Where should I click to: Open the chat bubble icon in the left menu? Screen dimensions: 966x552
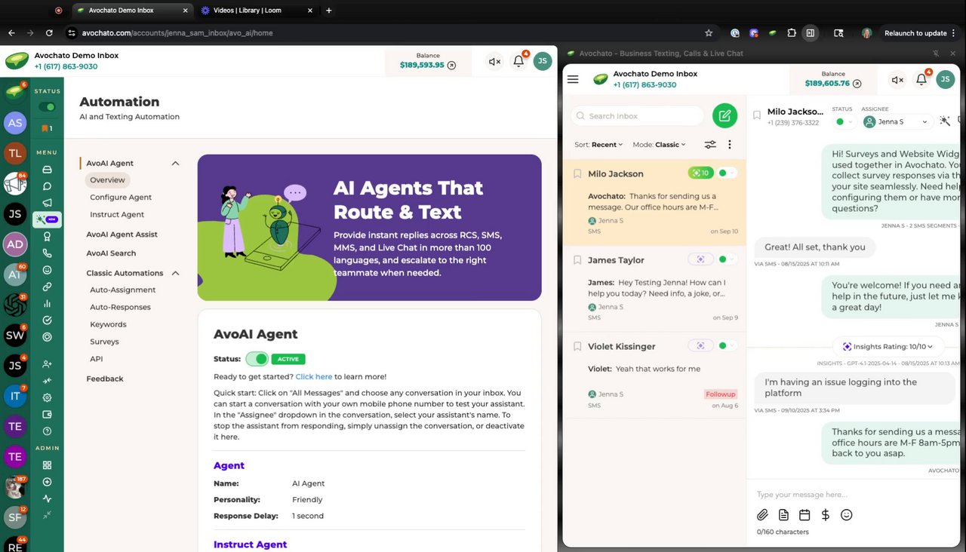tap(47, 186)
